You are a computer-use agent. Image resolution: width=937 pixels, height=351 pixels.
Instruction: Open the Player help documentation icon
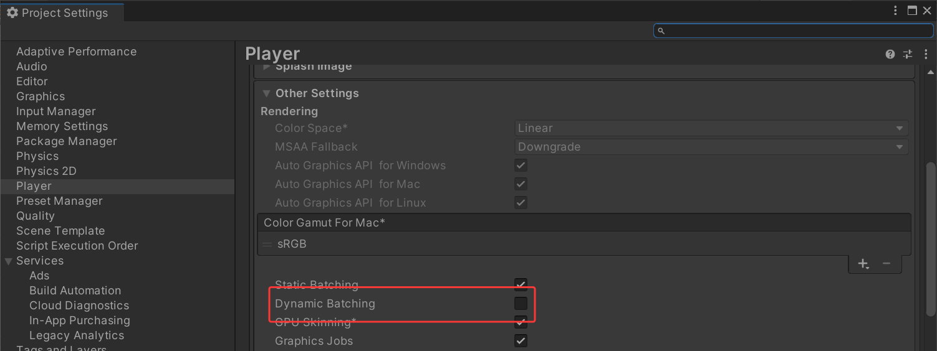coord(890,54)
